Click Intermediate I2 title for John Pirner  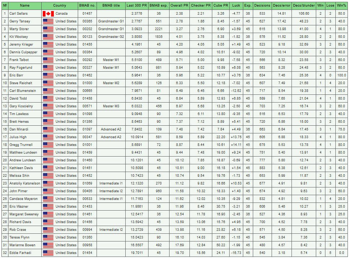(111, 191)
